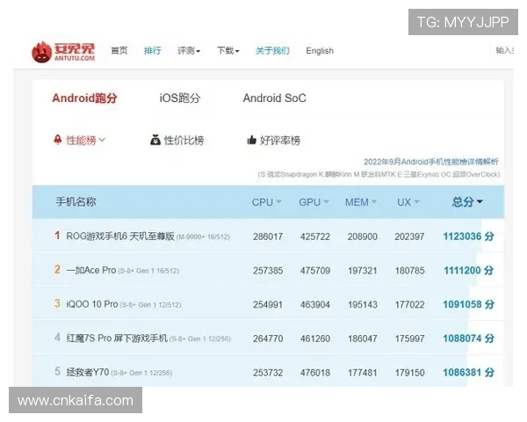Viewport: 527px width, 422px height.
Task: Click total score 1086381 分
Action: 468,372
